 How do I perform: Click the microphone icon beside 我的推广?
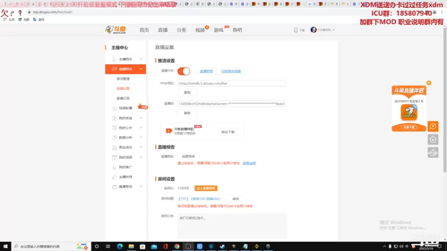tap(115, 167)
